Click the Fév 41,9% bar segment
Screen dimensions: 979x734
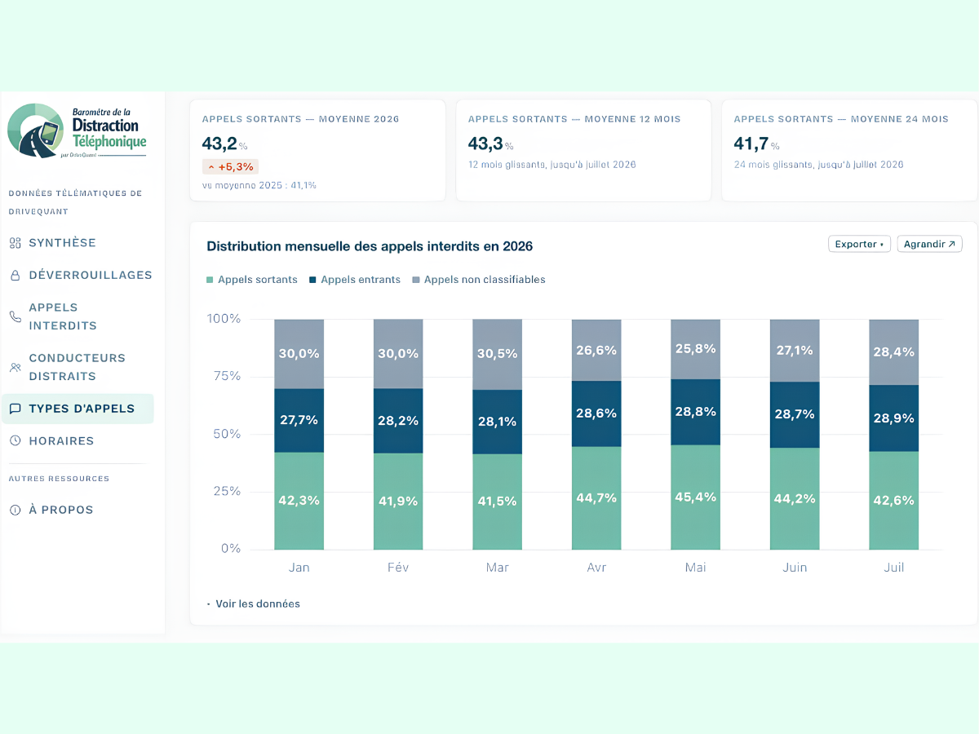398,501
